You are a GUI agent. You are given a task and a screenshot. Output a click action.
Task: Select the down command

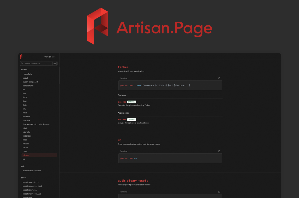point(25,101)
